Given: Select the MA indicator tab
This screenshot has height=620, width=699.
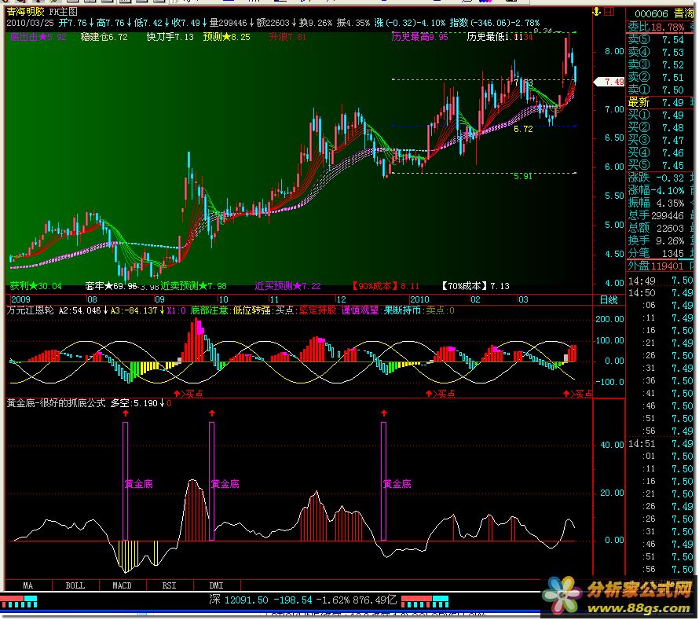Looking at the screenshot, I should coord(28,585).
